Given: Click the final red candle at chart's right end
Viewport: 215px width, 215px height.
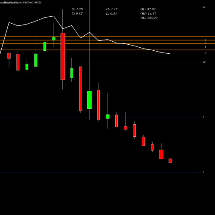Looking at the screenshot, I should point(170,161).
